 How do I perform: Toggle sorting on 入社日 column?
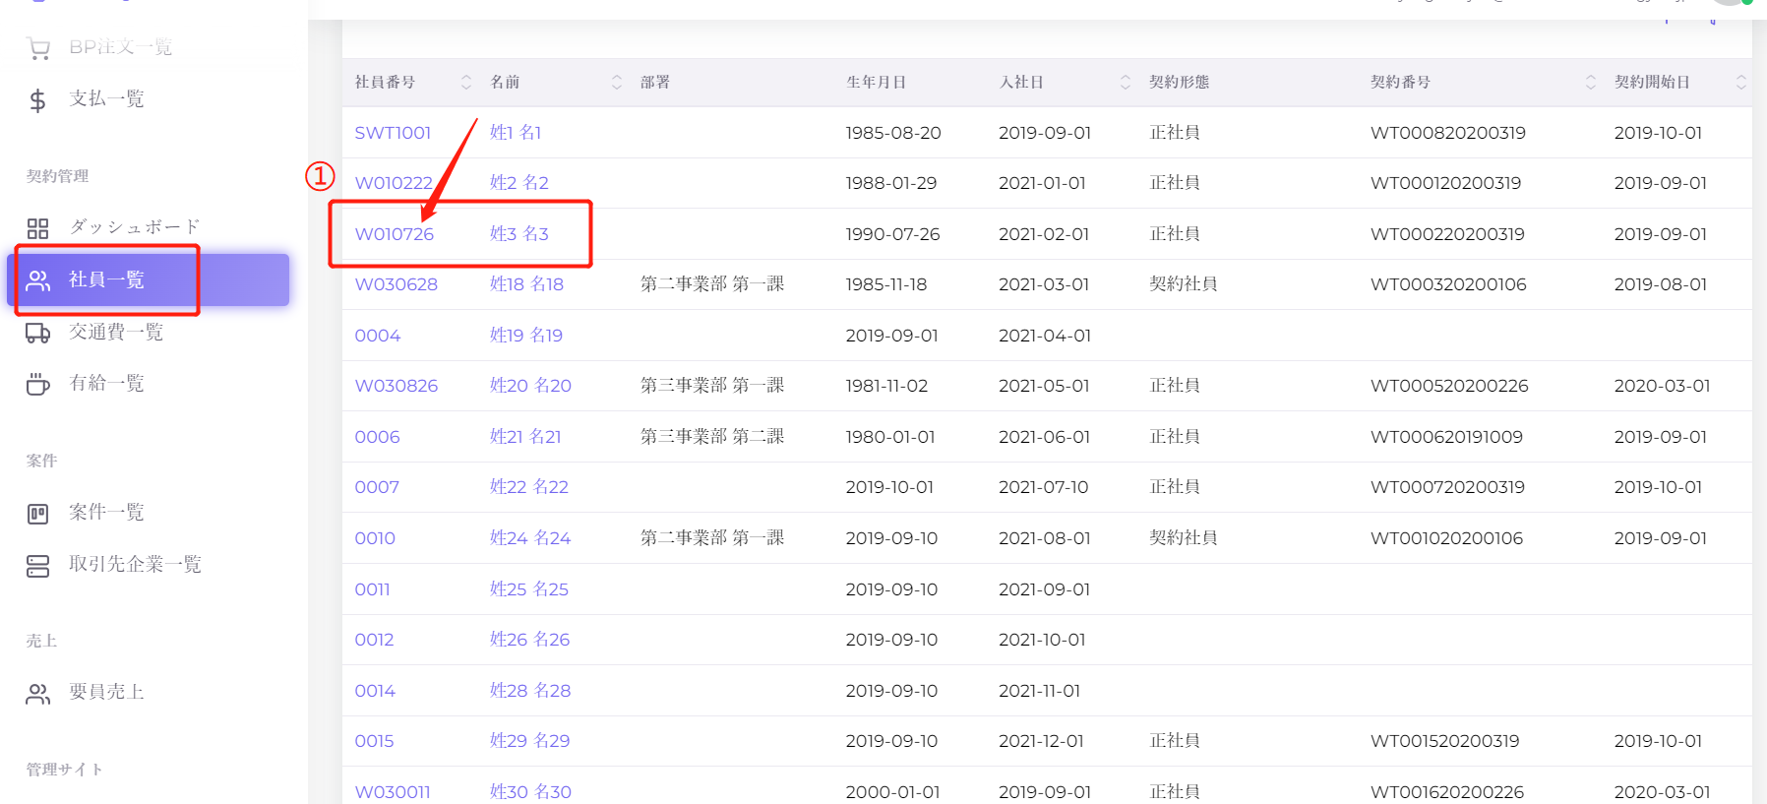point(1126,83)
